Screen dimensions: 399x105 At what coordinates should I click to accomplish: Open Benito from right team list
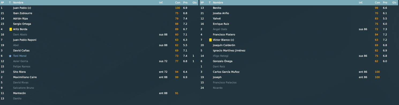coord(217,8)
